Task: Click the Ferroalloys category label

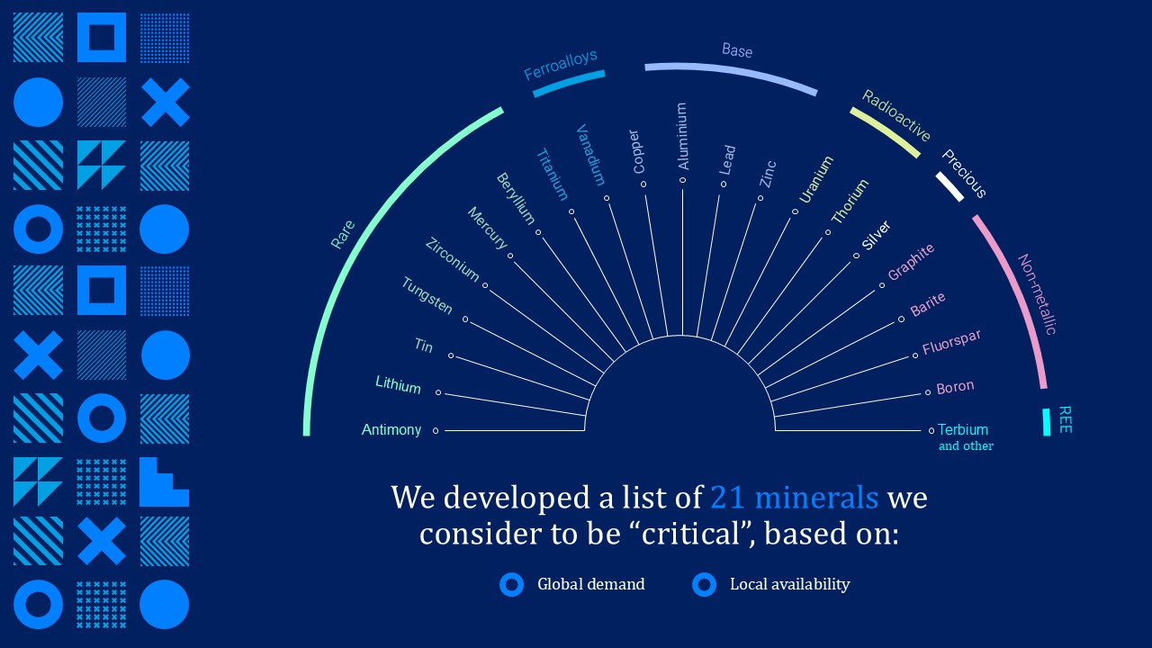Action: [x=561, y=66]
